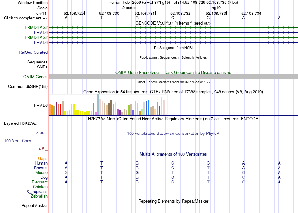Select the SNPs track label
The image size is (298, 213).
42,67
